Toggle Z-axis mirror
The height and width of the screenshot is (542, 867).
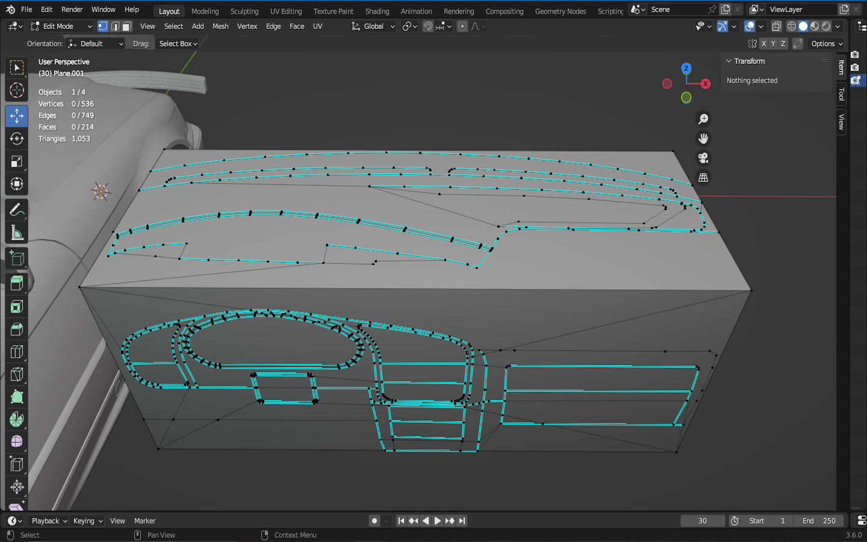pos(783,44)
